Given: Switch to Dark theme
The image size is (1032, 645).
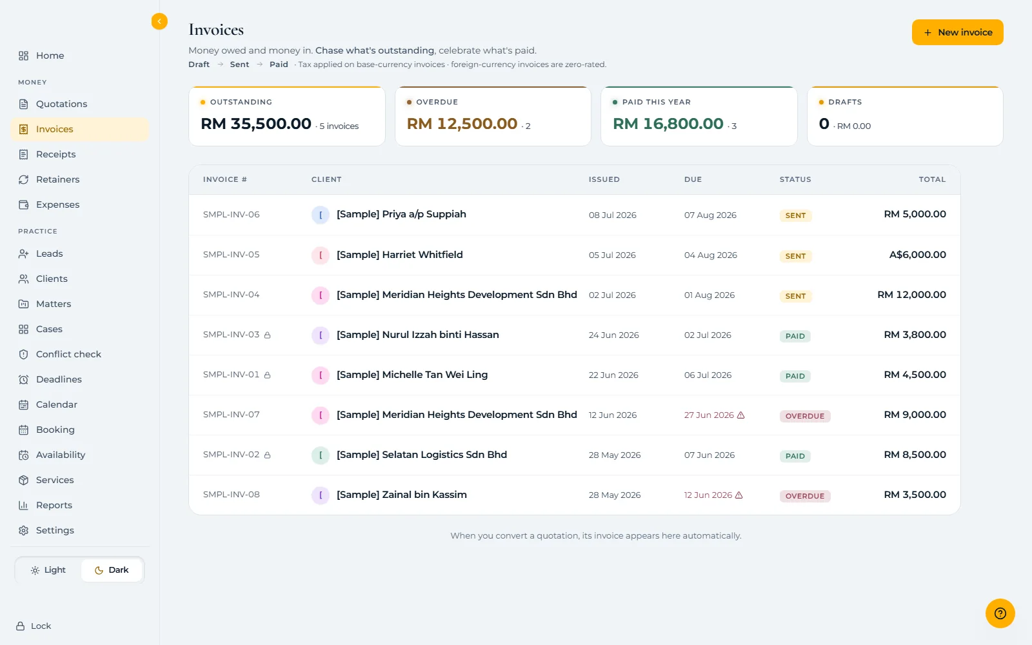Looking at the screenshot, I should 112,570.
